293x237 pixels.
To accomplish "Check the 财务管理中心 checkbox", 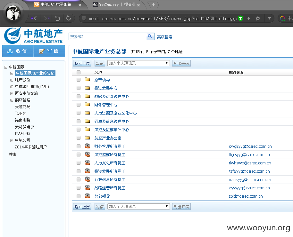I will 79,105.
